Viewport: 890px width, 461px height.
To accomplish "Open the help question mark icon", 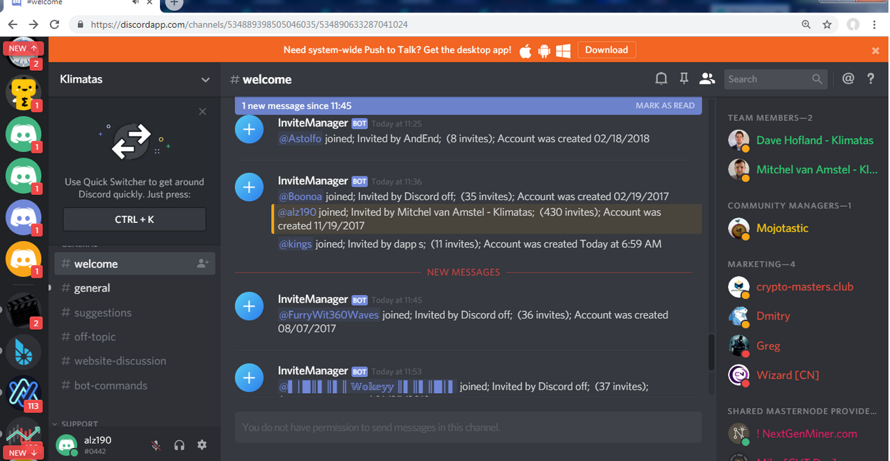I will click(x=871, y=79).
